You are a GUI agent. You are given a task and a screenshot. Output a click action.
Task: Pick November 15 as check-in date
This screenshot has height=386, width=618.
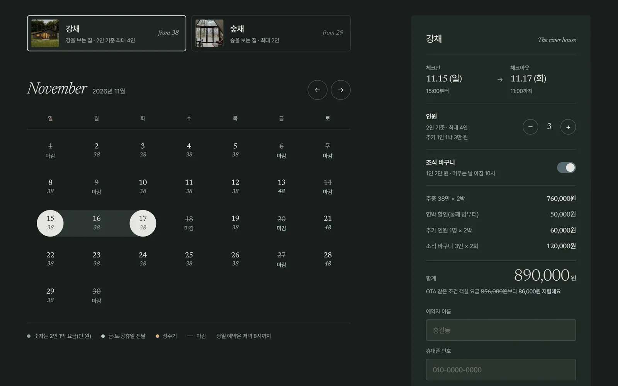point(50,223)
